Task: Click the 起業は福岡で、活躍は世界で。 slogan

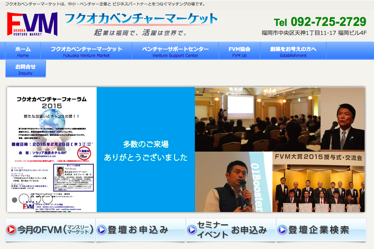Action: (141, 33)
